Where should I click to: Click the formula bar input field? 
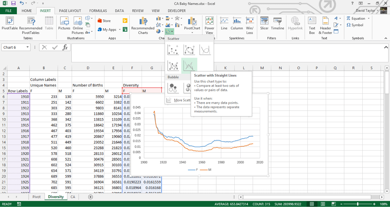(227, 53)
